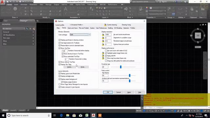Click the Layer Properties icon in Layers panel

[x=92, y=9]
